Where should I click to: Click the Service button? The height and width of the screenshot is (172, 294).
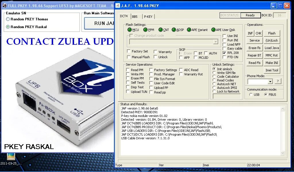pos(254,40)
